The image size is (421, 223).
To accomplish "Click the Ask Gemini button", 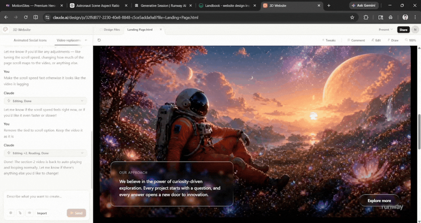I will (364, 5).
